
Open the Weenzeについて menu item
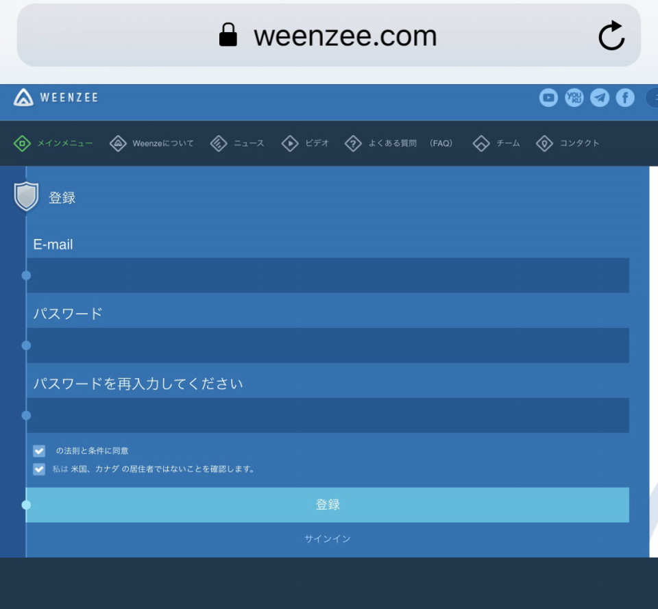152,143
